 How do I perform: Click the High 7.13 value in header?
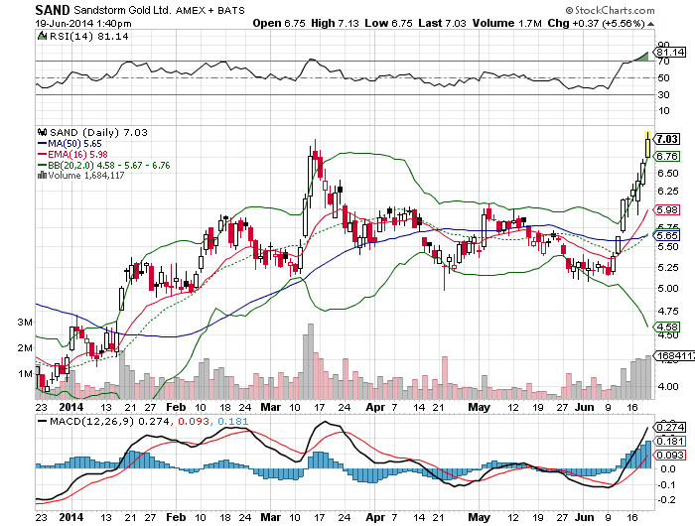tap(335, 23)
